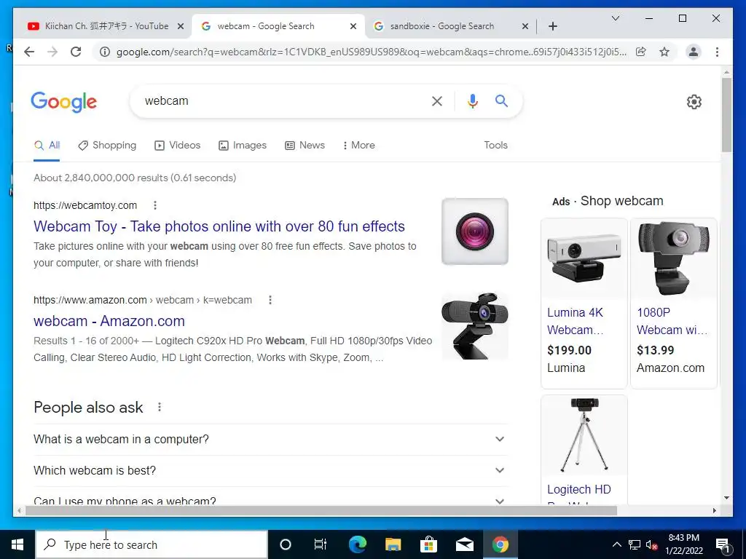The image size is (746, 559).
Task: Open File Explorer from taskbar
Action: pyautogui.click(x=393, y=544)
